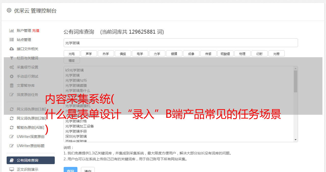This screenshot has height=172, width=326.
Task: Click the 充值 recharge link
Action: click(36, 31)
